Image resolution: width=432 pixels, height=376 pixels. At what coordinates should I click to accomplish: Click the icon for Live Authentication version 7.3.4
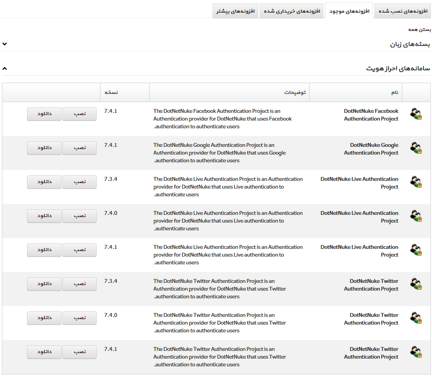point(416,182)
